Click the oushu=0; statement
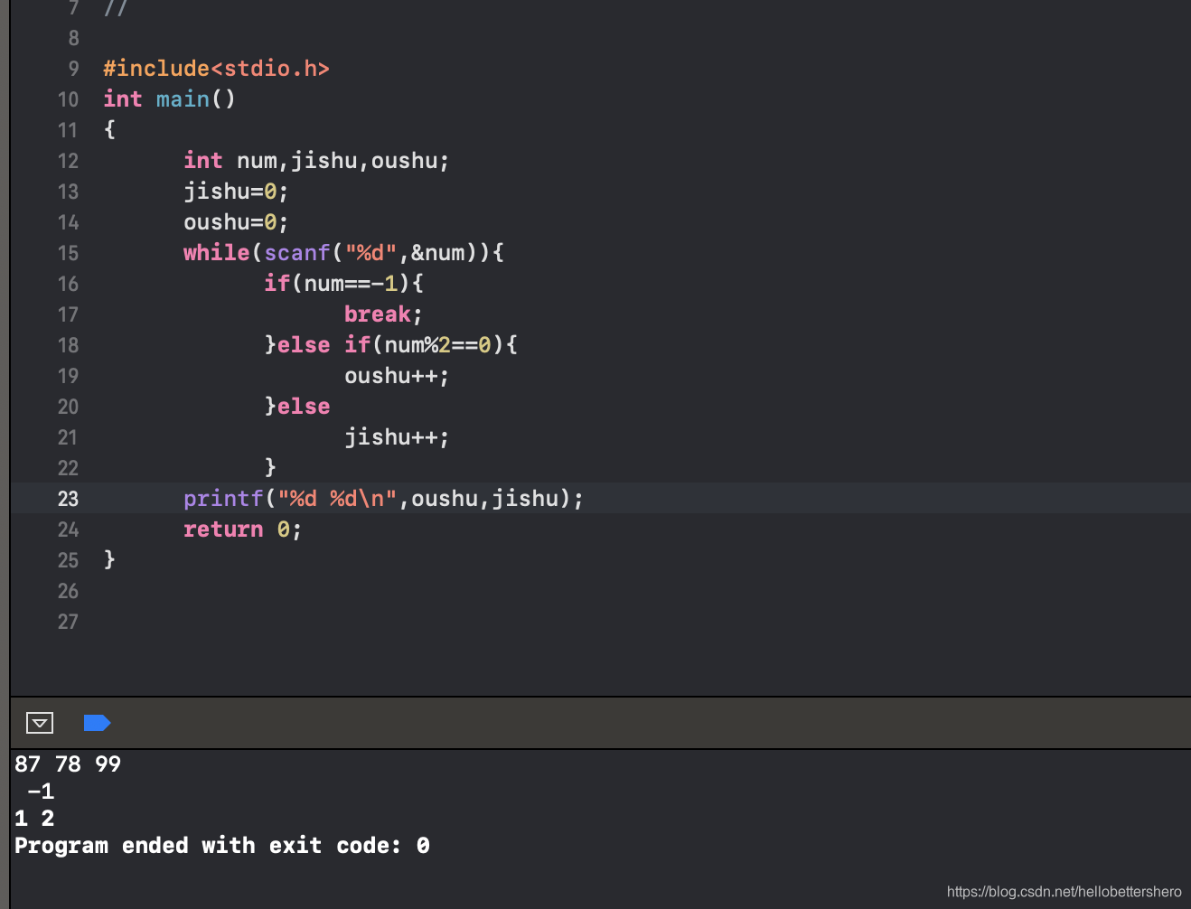 click(236, 222)
